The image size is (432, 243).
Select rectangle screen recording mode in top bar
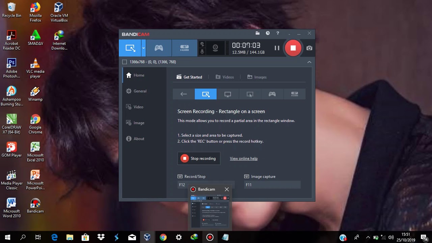click(x=130, y=48)
